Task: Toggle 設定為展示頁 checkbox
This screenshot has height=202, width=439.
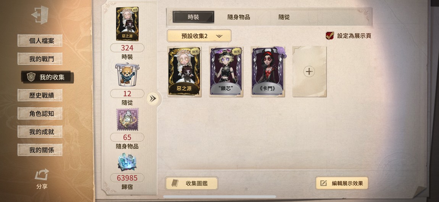Action: [329, 35]
